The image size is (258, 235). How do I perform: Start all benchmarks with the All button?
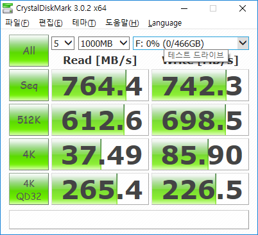[29, 51]
